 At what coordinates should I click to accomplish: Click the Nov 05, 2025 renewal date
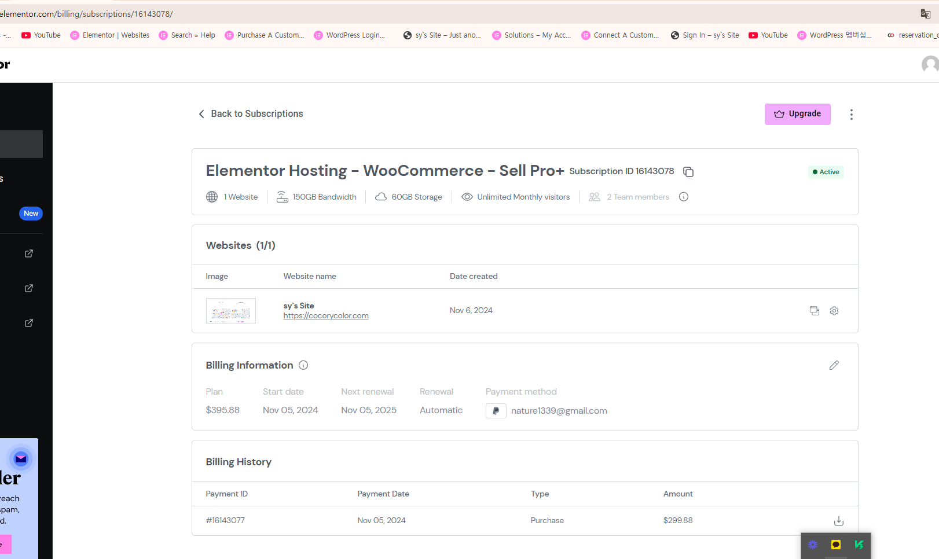click(369, 410)
